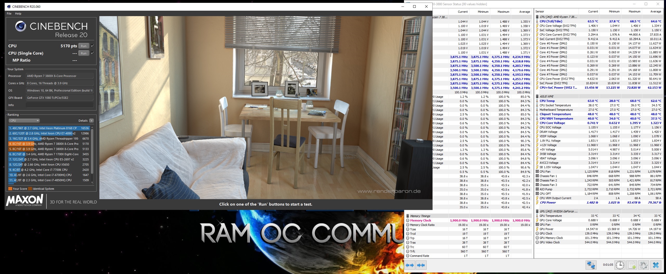Click into the Info input field
The width and height of the screenshot is (666, 274).
[x=60, y=105]
